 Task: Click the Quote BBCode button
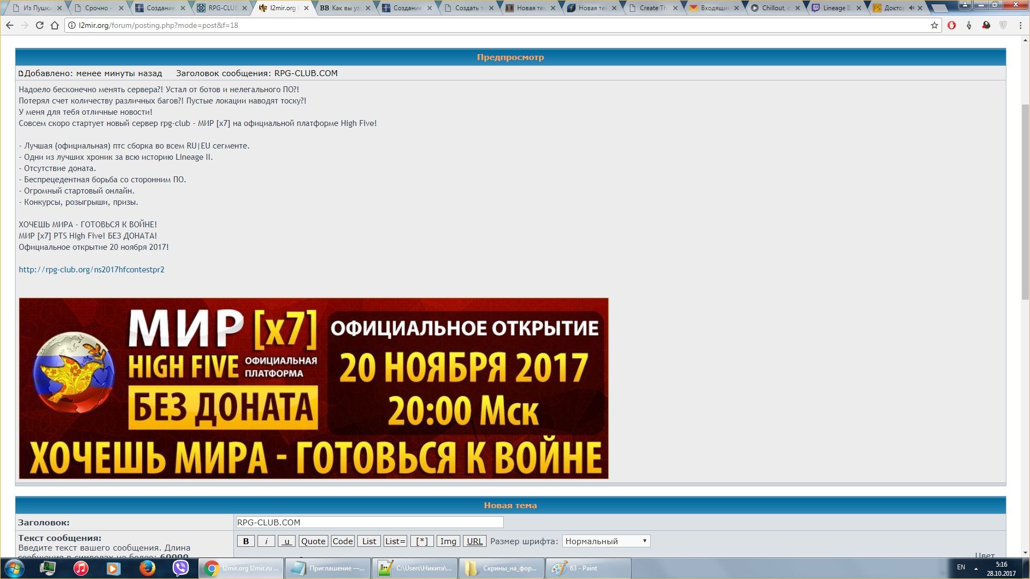point(313,541)
